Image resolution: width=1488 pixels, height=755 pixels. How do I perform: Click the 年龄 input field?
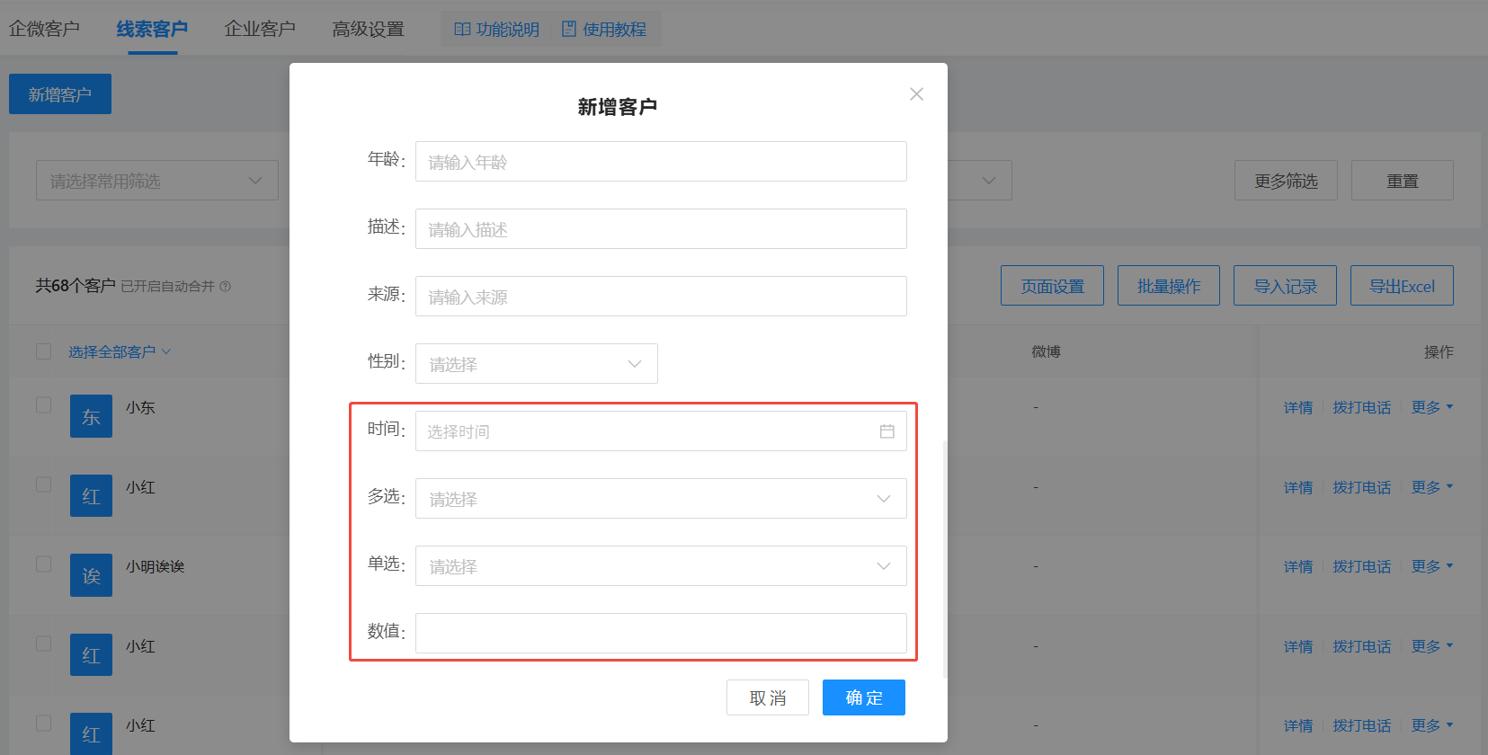point(661,161)
